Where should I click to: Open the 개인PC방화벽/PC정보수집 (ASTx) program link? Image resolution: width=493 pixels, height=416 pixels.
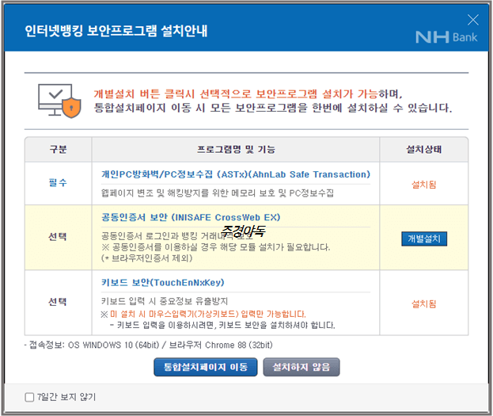pos(236,174)
